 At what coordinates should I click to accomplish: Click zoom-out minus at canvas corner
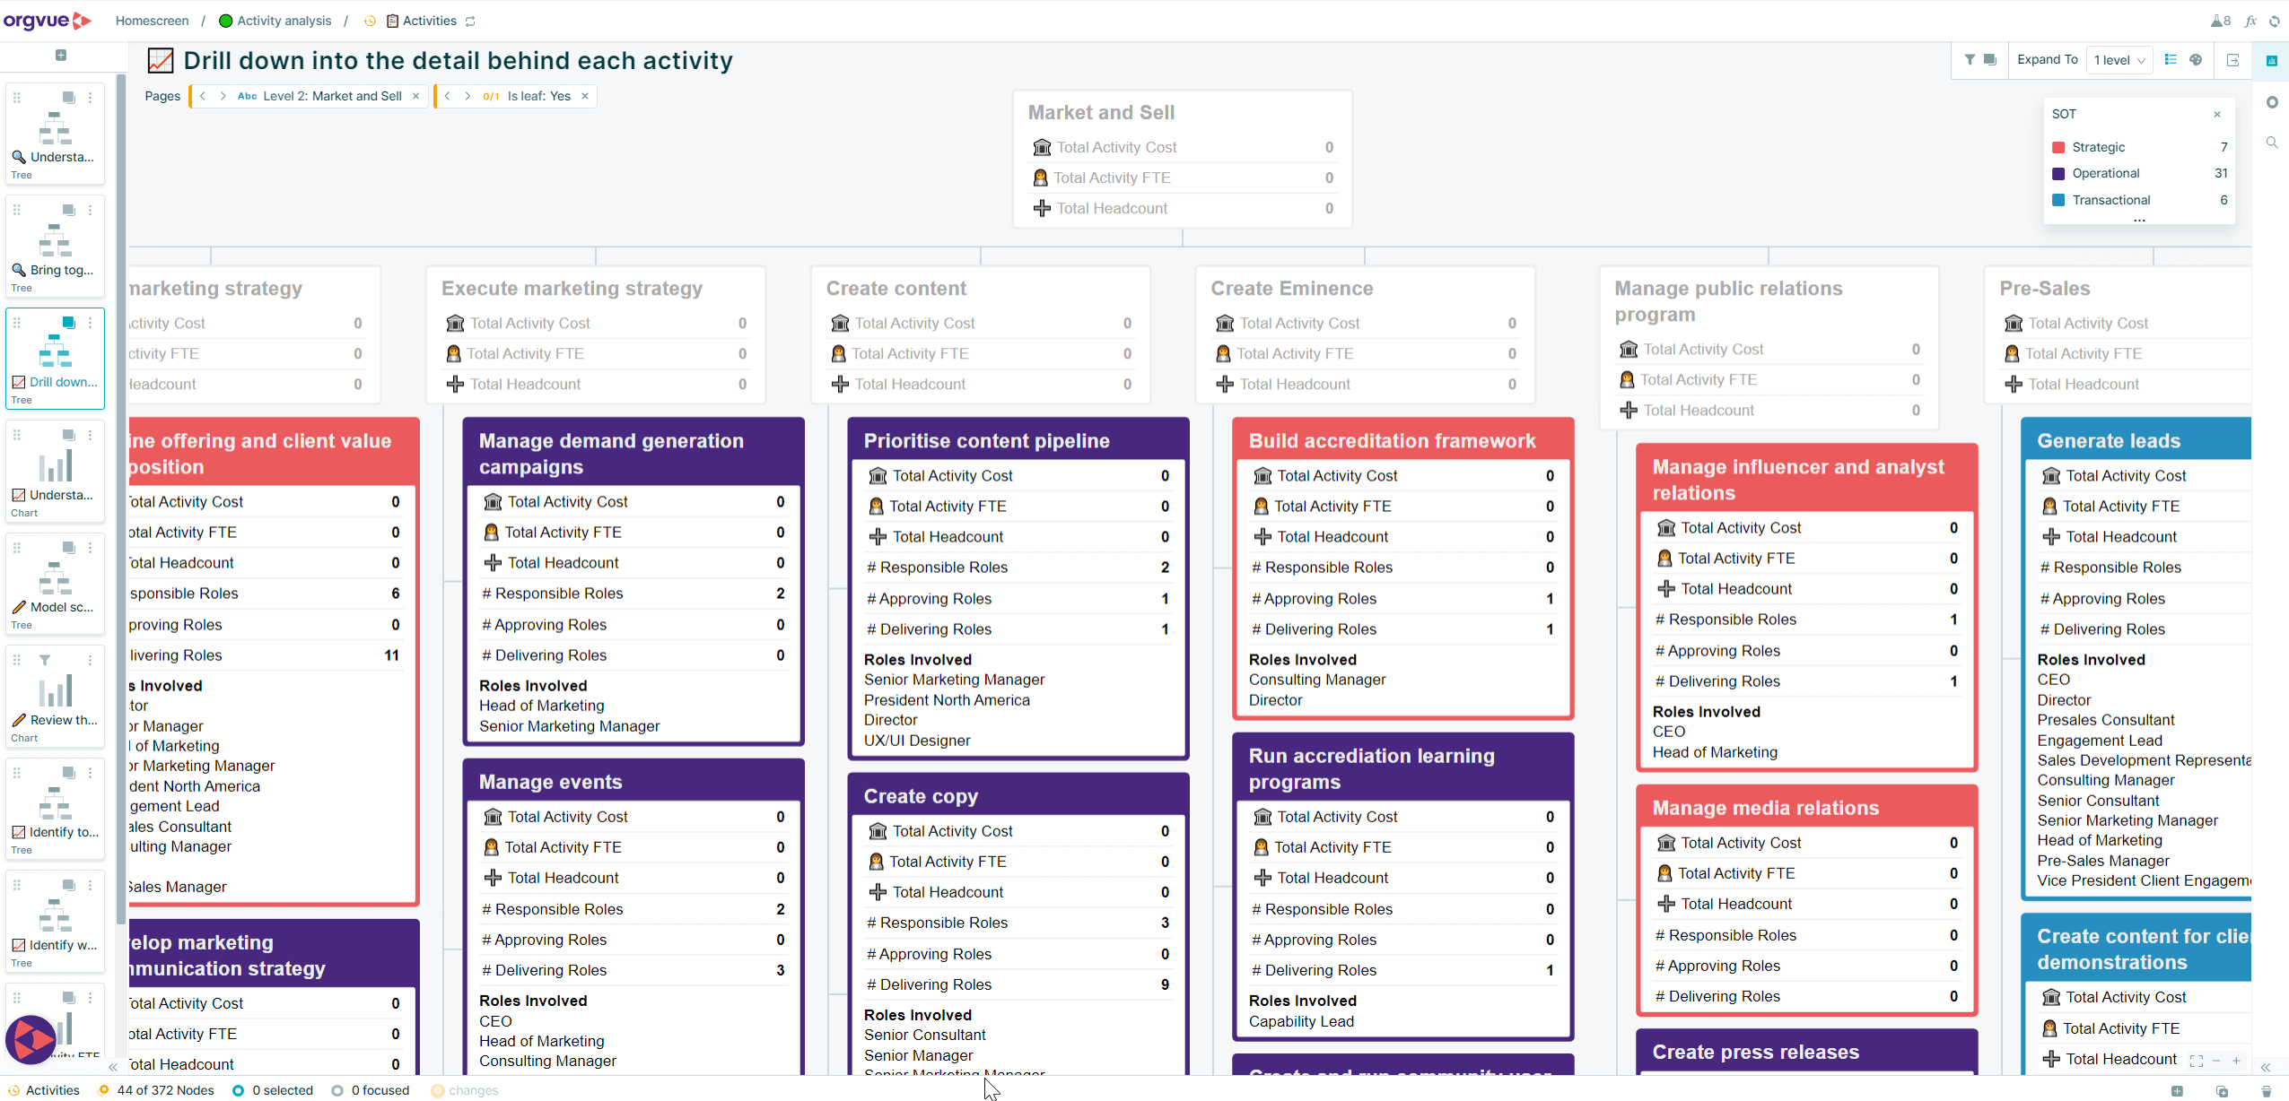[2216, 1061]
